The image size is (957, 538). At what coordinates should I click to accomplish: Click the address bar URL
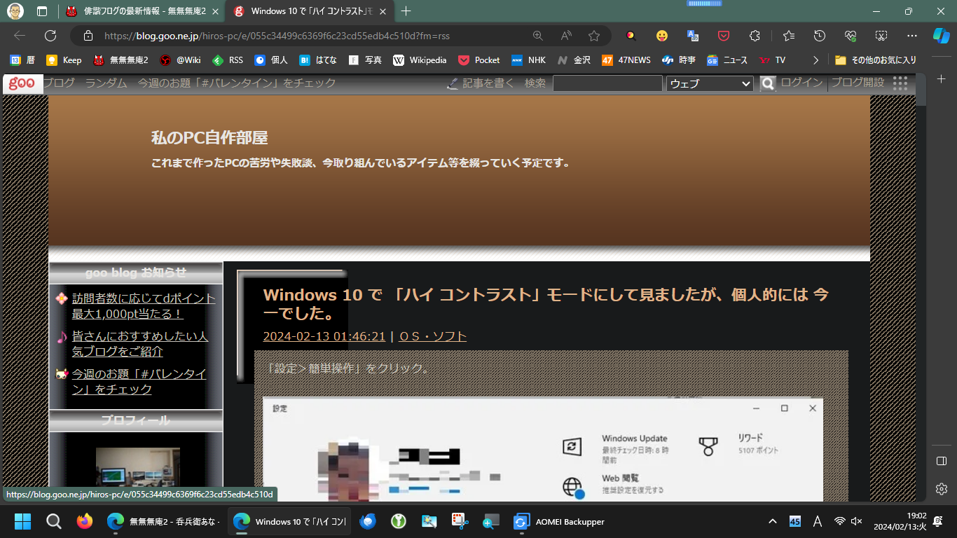(277, 36)
